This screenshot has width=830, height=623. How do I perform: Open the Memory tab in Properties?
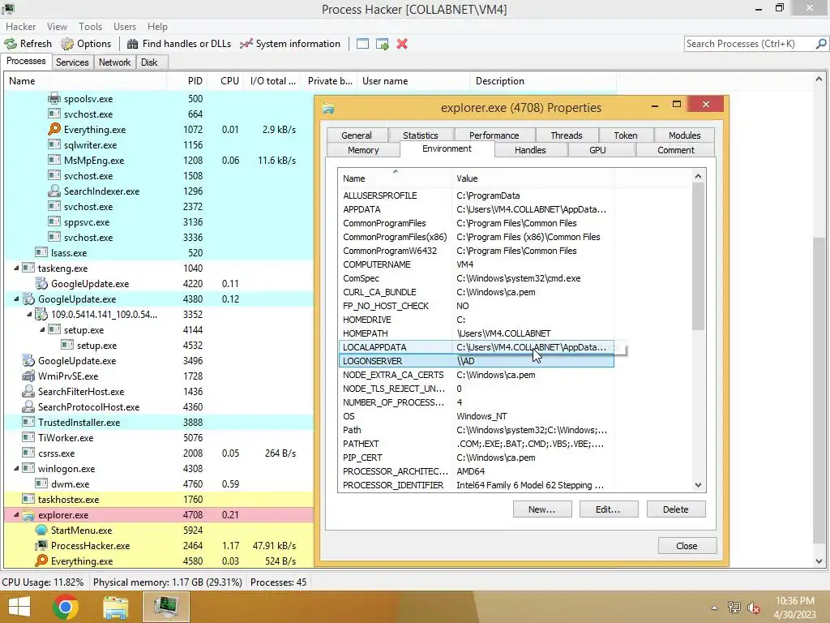point(363,150)
